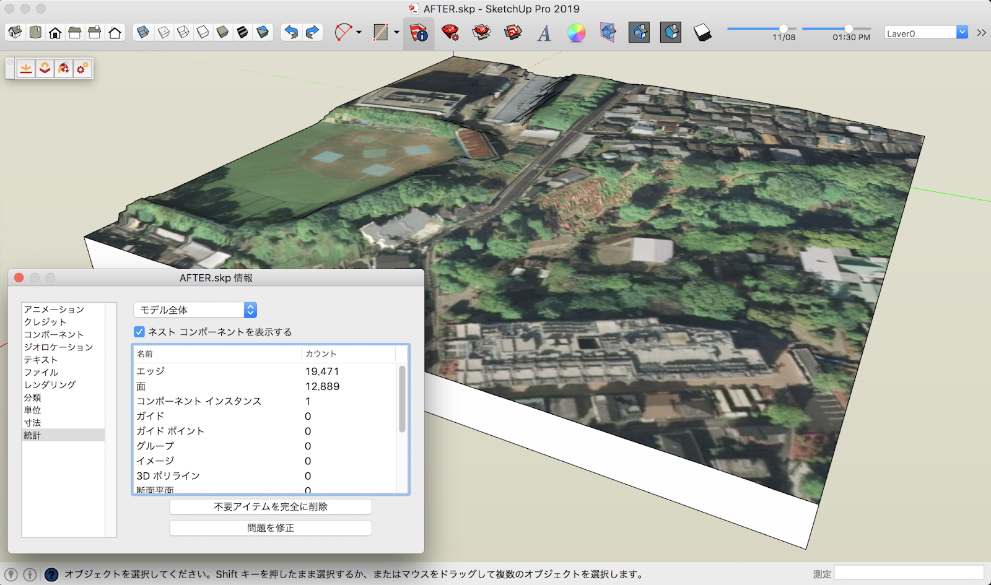Click the Section Plane tool icon
The image size is (991, 585).
[608, 33]
